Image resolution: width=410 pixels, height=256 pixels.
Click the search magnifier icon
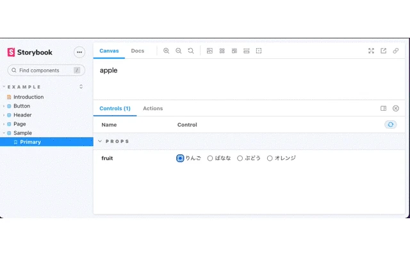point(14,70)
